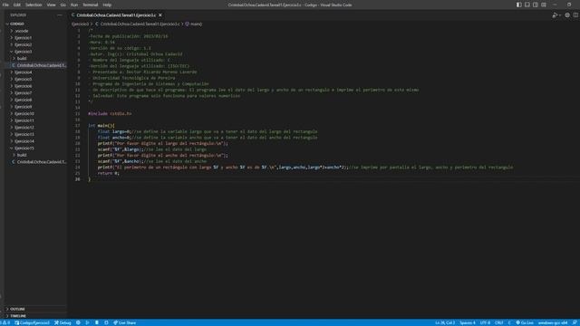Change file encoding UTF-8
The height and width of the screenshot is (326, 580).
[x=485, y=322]
